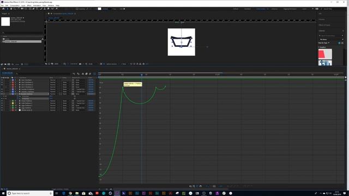Click the Home icon in the toolbar

tap(3, 9)
